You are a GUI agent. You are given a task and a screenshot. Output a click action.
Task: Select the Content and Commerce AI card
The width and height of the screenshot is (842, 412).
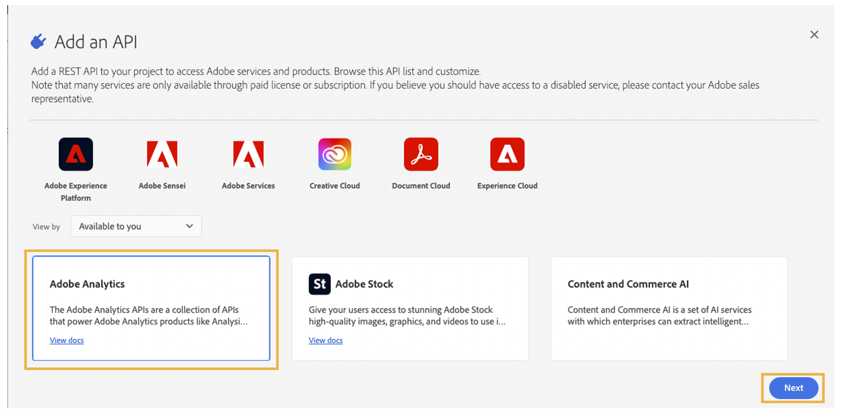pos(669,308)
